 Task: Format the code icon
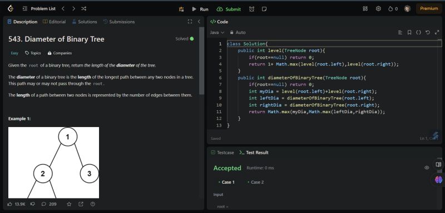point(400,33)
